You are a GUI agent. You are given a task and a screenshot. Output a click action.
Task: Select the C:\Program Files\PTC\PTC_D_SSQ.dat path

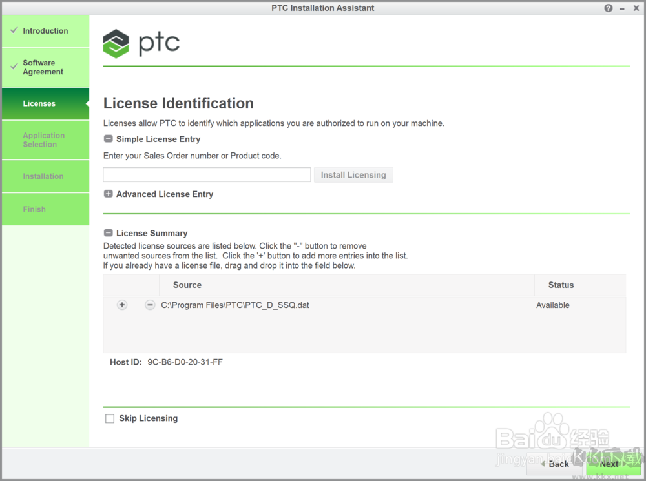pos(235,305)
